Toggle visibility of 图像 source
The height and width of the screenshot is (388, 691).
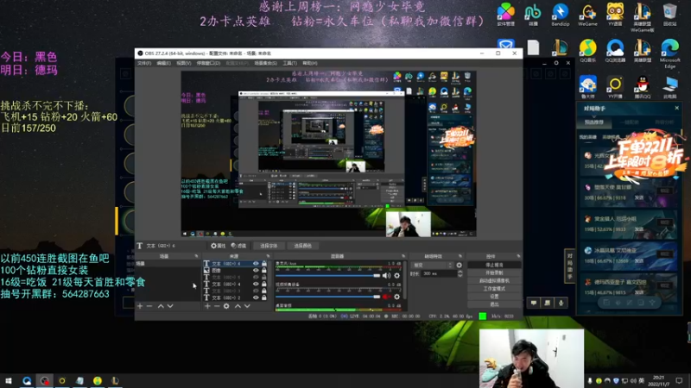(256, 270)
